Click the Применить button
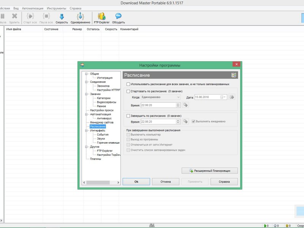The width and height of the screenshot is (304, 228). coord(195,182)
